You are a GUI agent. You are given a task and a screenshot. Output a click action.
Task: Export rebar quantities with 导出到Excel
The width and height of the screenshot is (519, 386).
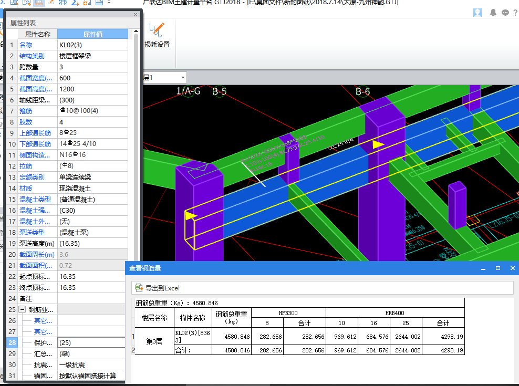coord(157,288)
